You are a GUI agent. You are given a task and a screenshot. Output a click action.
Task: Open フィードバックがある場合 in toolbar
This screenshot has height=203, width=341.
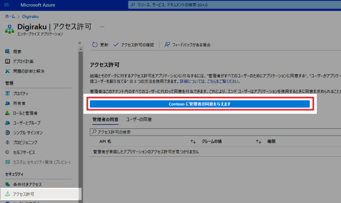192,45
